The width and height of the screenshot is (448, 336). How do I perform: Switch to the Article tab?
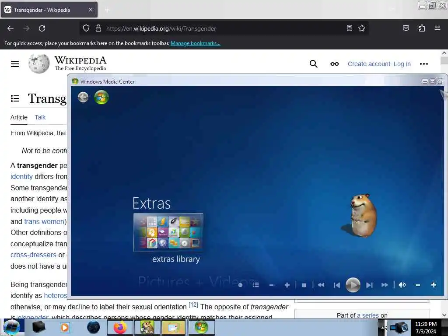[19, 117]
